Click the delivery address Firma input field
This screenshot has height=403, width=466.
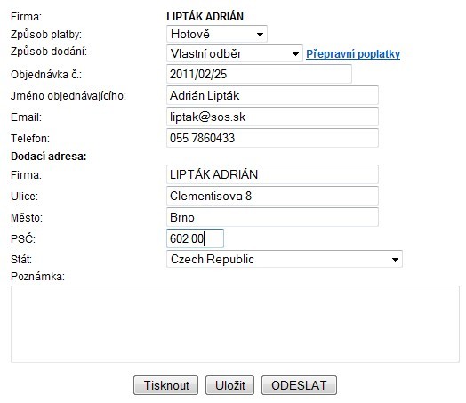click(272, 174)
